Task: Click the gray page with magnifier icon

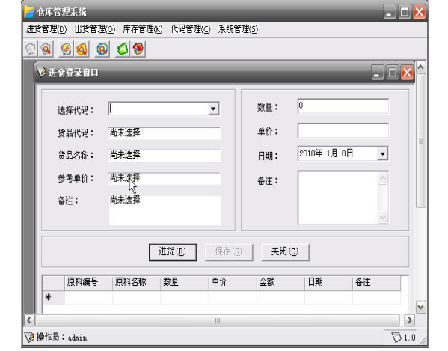Action: tap(46, 49)
